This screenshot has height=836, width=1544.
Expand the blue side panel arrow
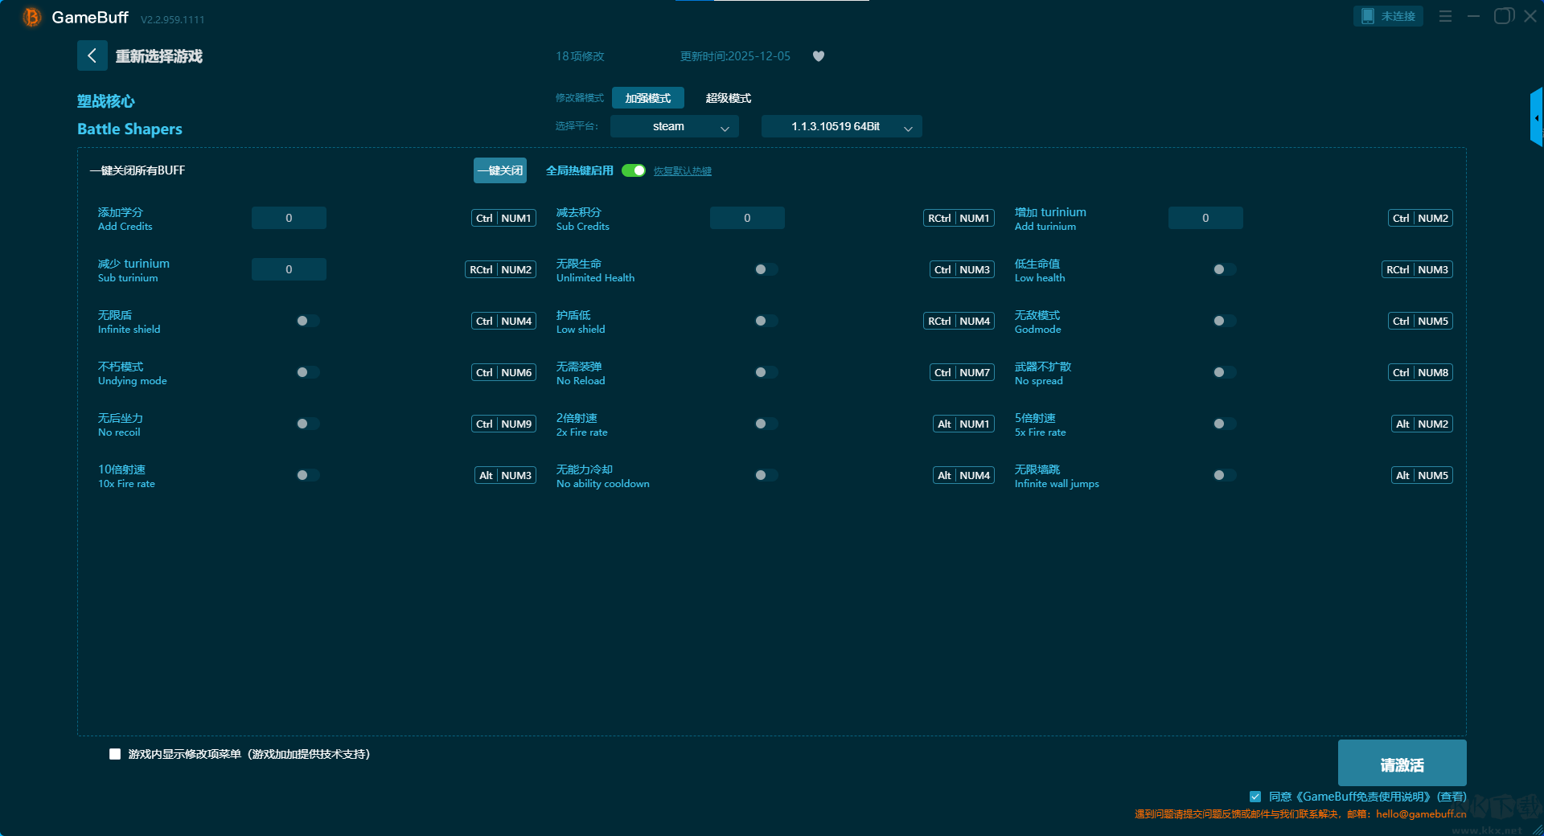point(1536,118)
